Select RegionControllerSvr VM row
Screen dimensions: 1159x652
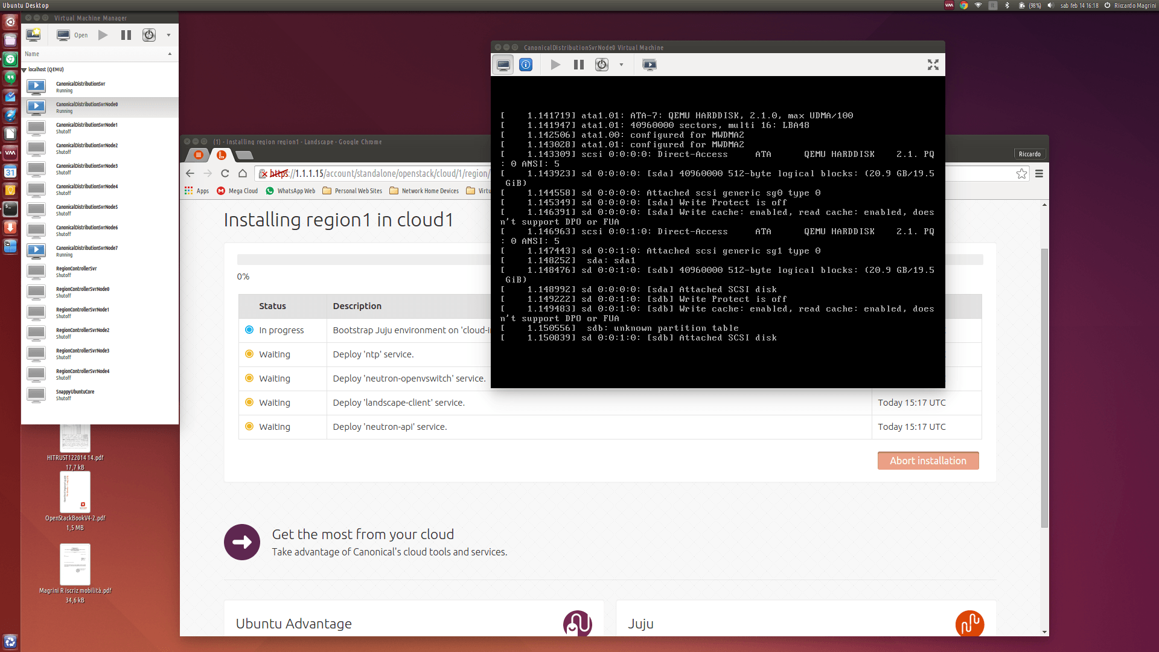click(100, 272)
